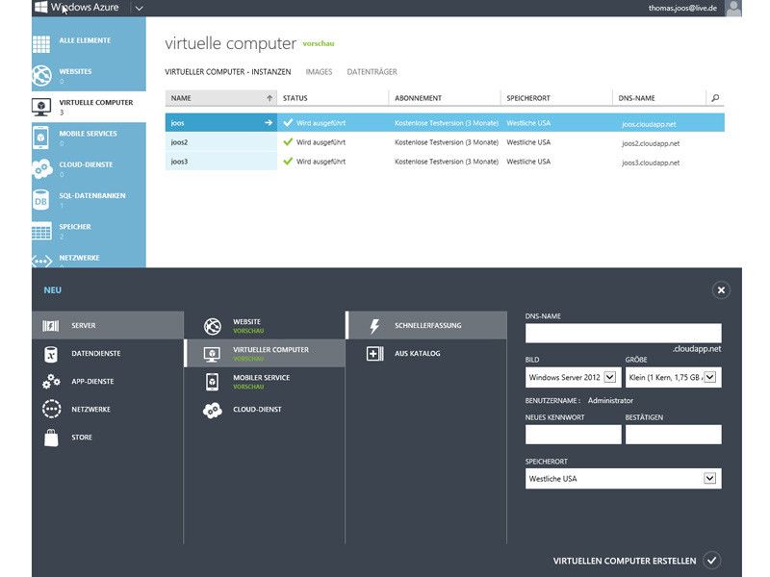The width and height of the screenshot is (770, 577).
Task: Select the joos3 row name
Action: coord(179,162)
